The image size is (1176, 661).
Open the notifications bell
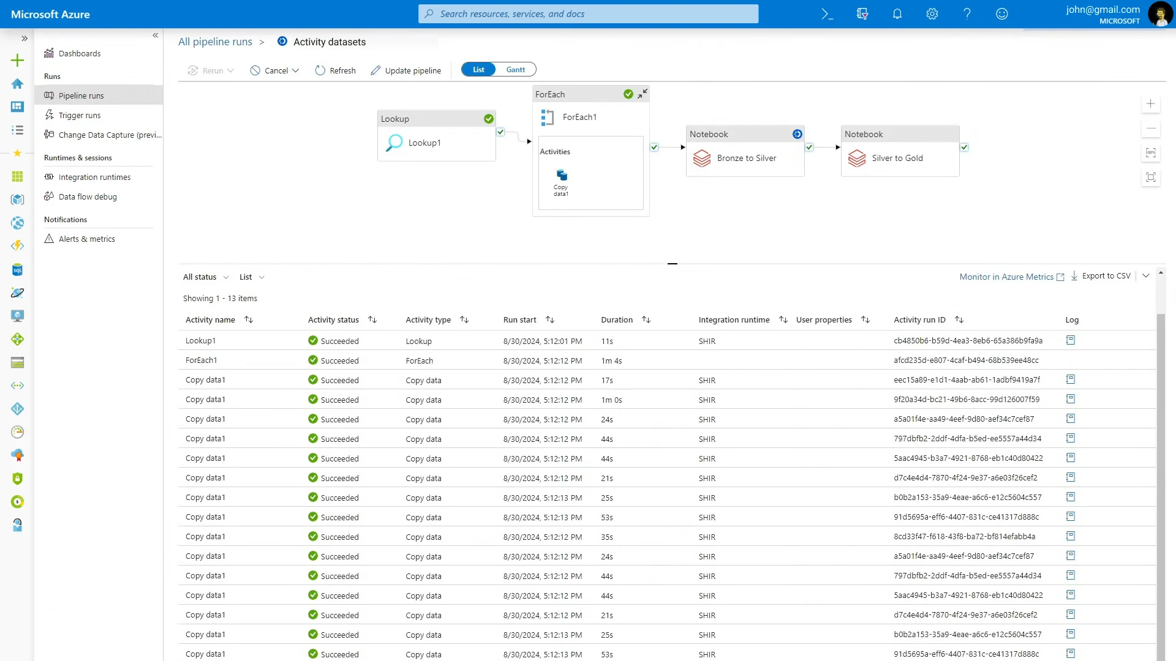897,13
